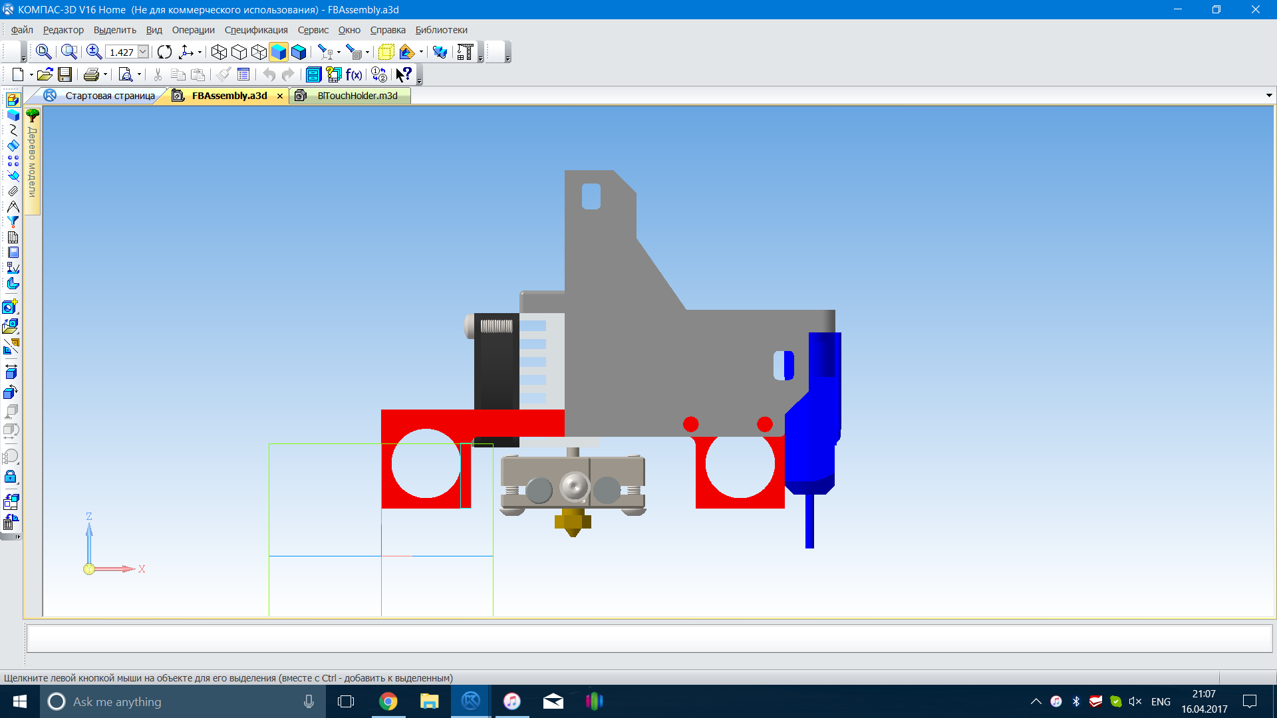Open the Файл menu
1277x718 pixels.
22,30
